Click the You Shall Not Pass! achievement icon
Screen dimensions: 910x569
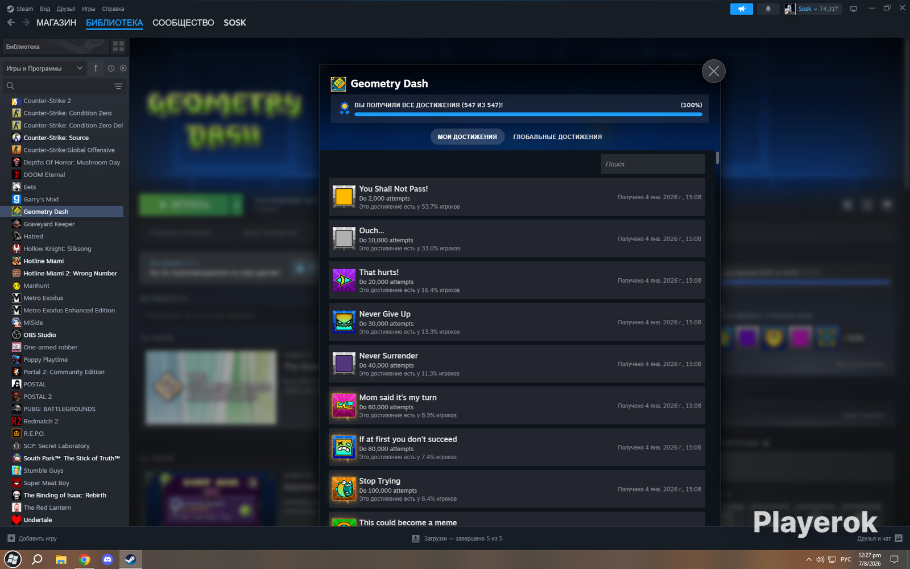click(x=344, y=197)
